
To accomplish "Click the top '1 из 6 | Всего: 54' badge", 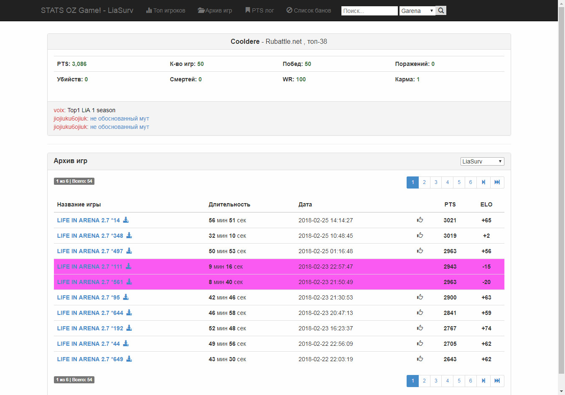I will coord(74,181).
